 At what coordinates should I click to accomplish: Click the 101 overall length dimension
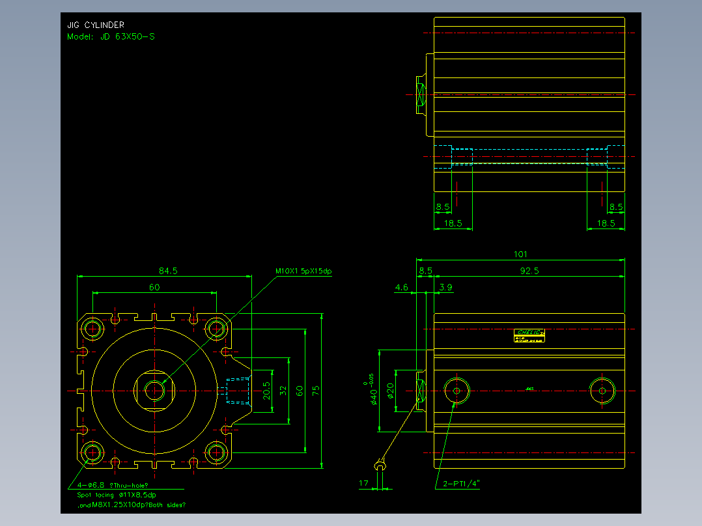tap(520, 255)
